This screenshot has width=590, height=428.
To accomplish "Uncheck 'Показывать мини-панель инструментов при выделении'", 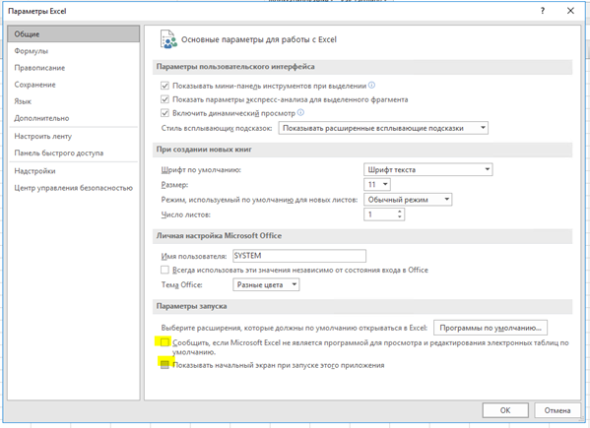I will [164, 86].
